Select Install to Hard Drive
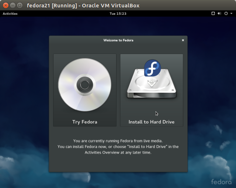 (152, 90)
